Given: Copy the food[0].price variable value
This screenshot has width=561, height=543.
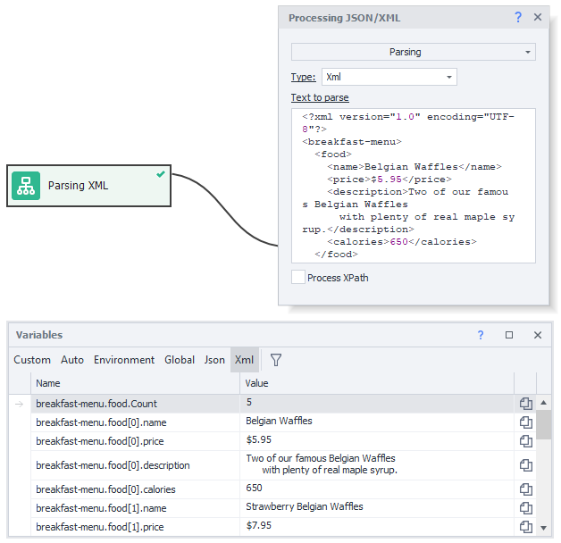Looking at the screenshot, I should 526,441.
